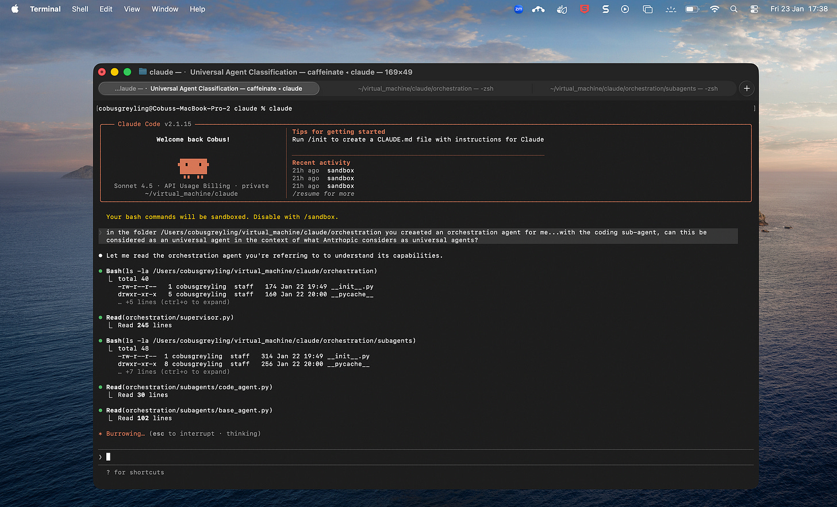
Task: Open Control Center from menu bar
Action: tap(754, 9)
